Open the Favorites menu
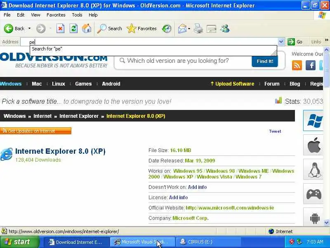The width and height of the screenshot is (330, 248). point(56,15)
